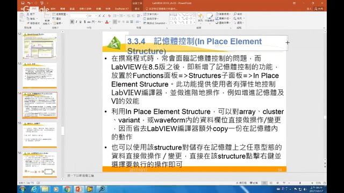Click the zoom in plus button
This screenshot has height=193, width=344.
(312, 183)
